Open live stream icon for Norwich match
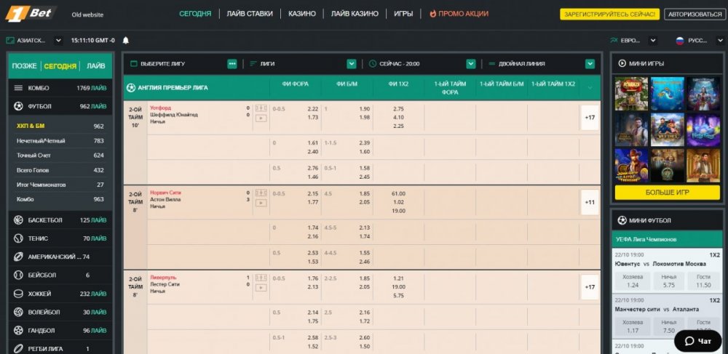The height and width of the screenshot is (354, 728). [x=261, y=203]
